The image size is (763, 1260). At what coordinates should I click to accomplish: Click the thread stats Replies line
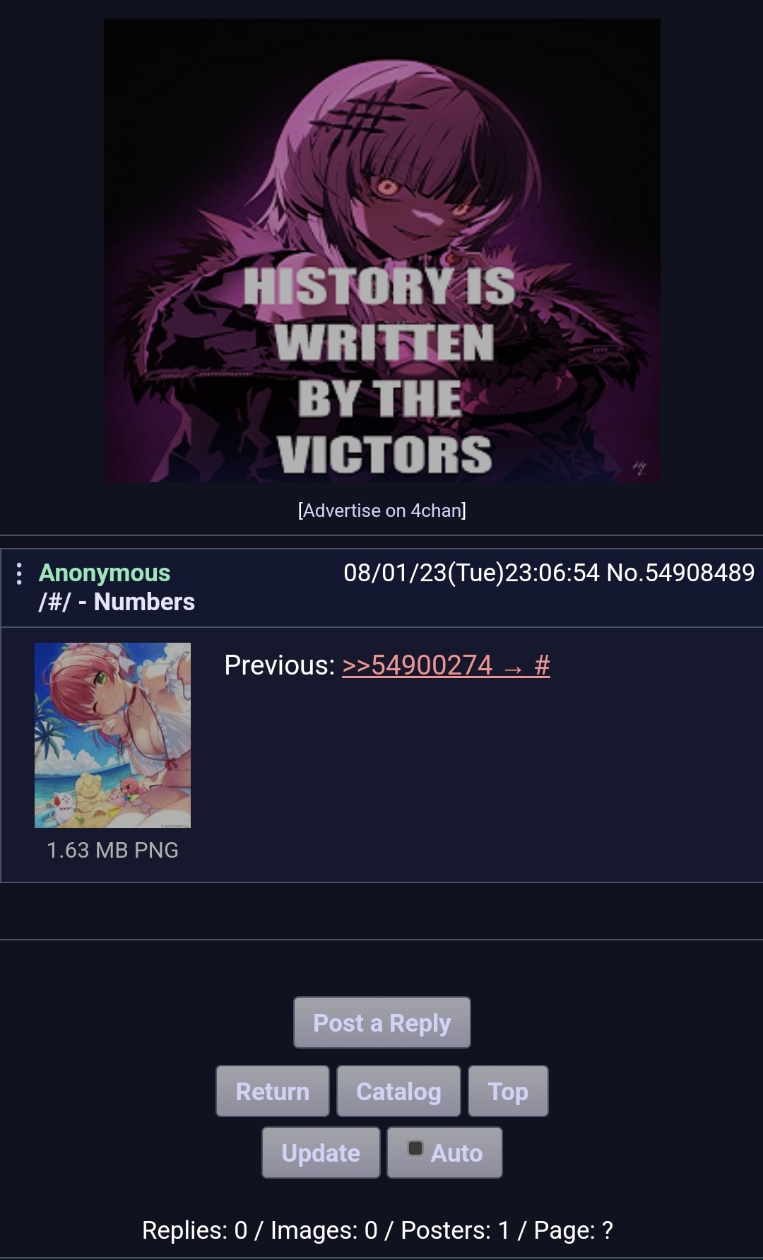coord(377,1230)
